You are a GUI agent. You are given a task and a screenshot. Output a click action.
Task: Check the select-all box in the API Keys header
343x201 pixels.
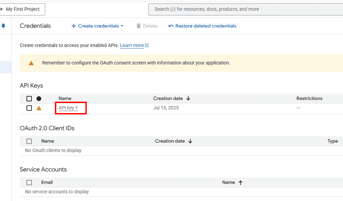click(x=29, y=99)
